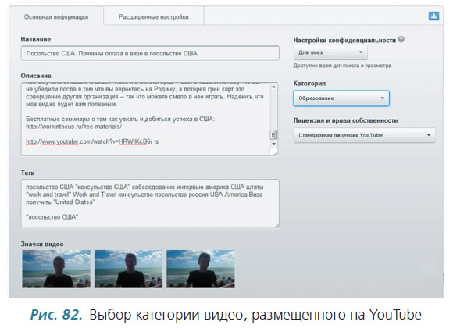
Task: Click Доступно всем для поиска и просмотра text
Action: point(342,66)
